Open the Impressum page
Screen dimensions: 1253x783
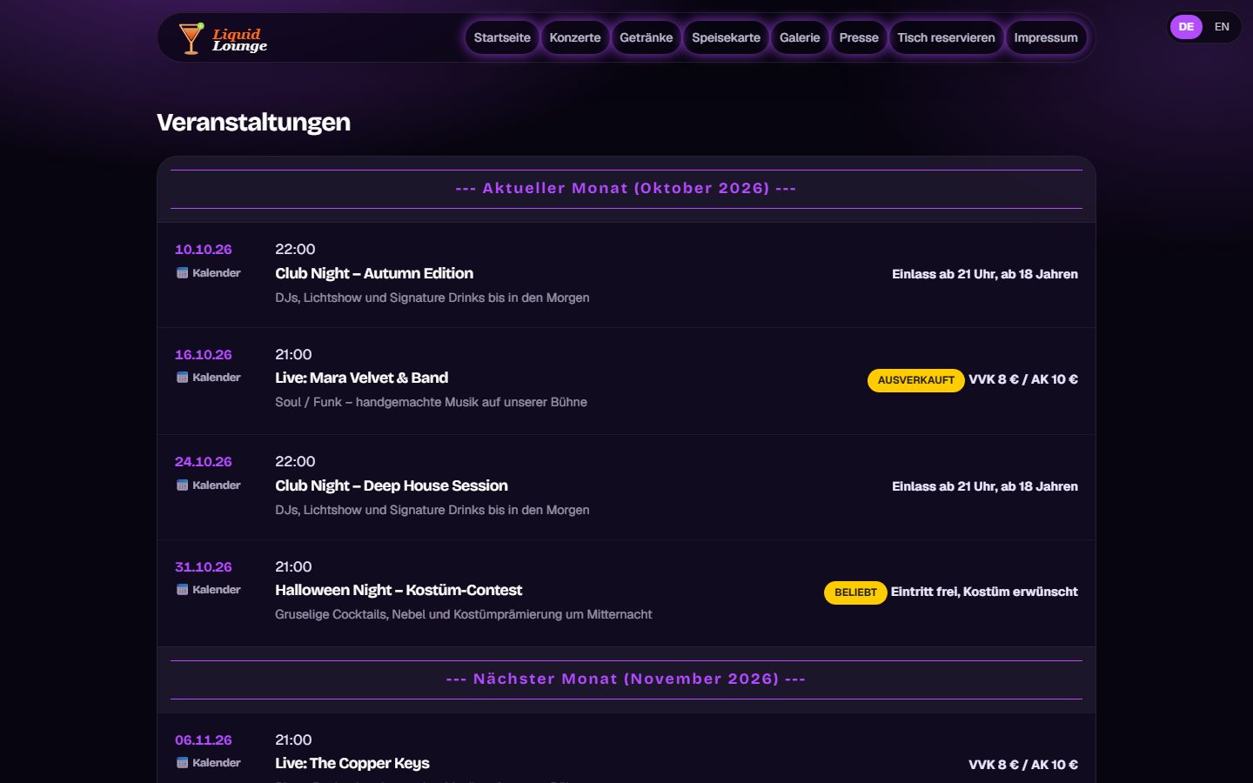(1046, 37)
